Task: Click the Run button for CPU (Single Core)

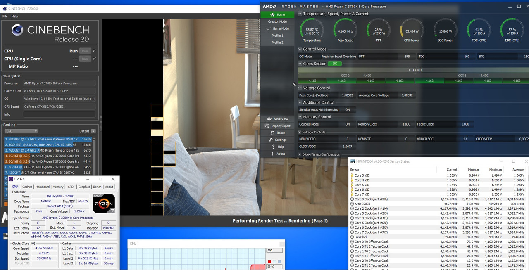Action: click(85, 59)
